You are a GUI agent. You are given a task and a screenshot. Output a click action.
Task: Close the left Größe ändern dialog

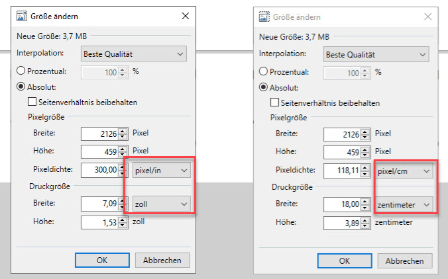pos(186,16)
